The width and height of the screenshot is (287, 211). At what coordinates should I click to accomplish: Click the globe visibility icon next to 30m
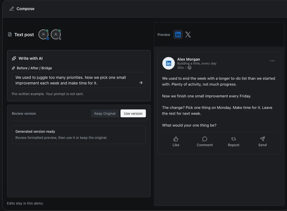pyautogui.click(x=189, y=68)
